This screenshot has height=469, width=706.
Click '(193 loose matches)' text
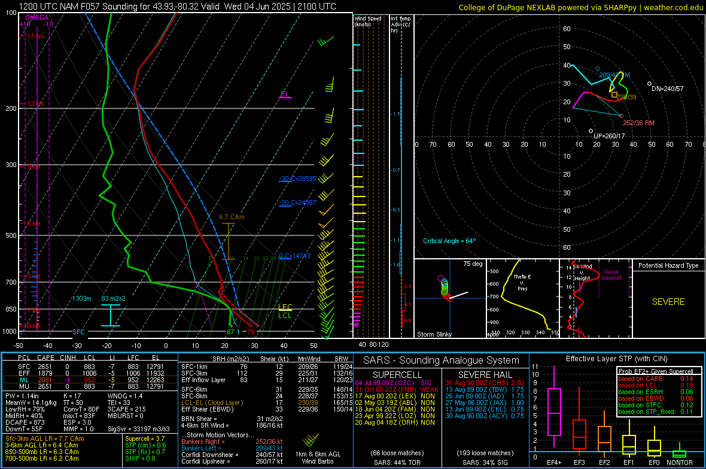click(x=485, y=453)
